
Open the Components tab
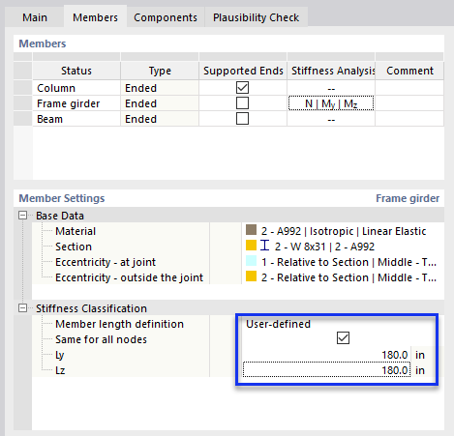coord(166,17)
